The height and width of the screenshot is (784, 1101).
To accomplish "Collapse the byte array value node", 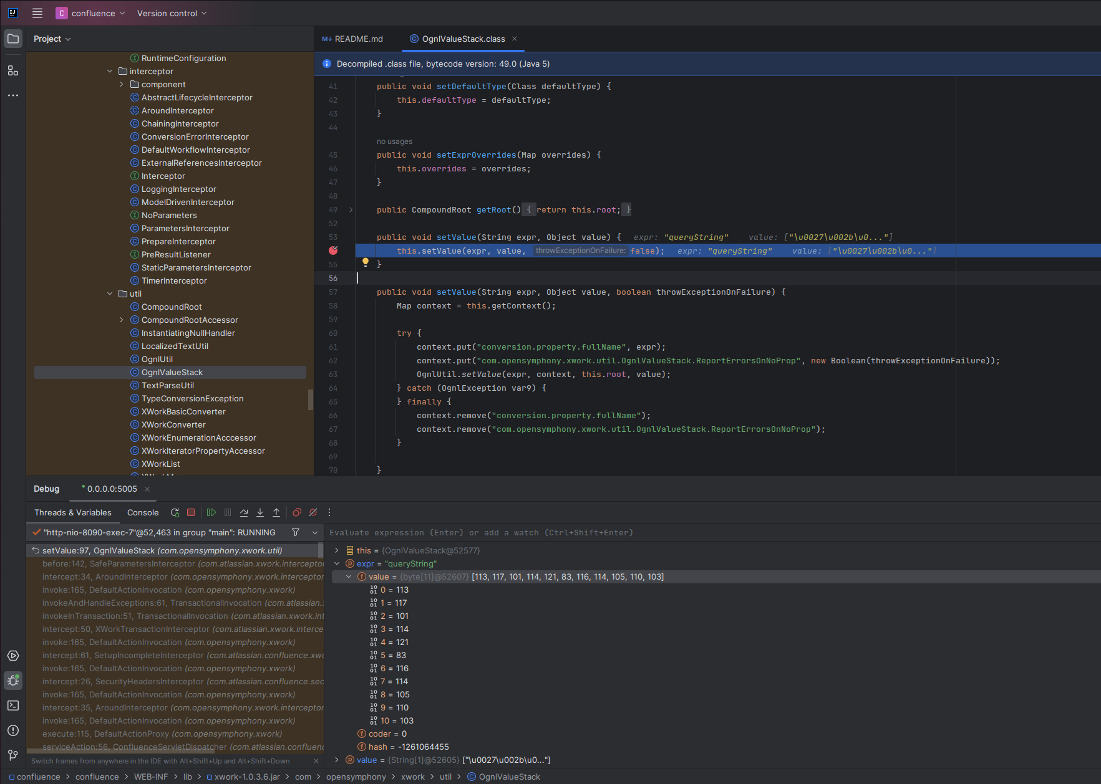I will pyautogui.click(x=349, y=576).
